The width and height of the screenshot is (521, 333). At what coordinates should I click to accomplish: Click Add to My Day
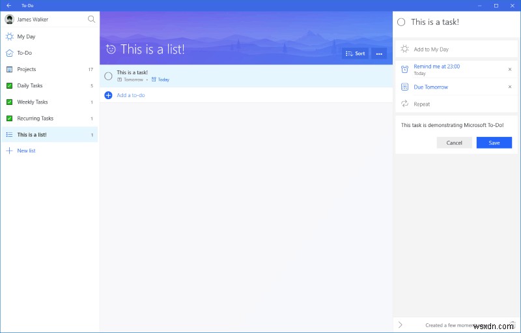pyautogui.click(x=457, y=49)
